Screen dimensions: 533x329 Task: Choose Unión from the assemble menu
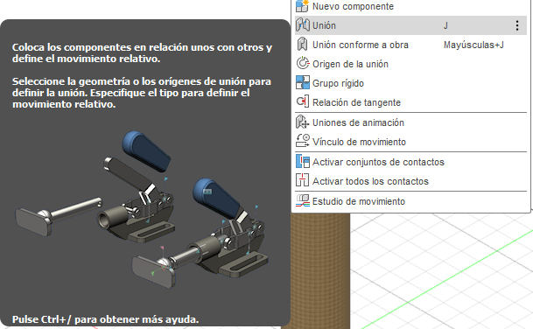point(410,25)
